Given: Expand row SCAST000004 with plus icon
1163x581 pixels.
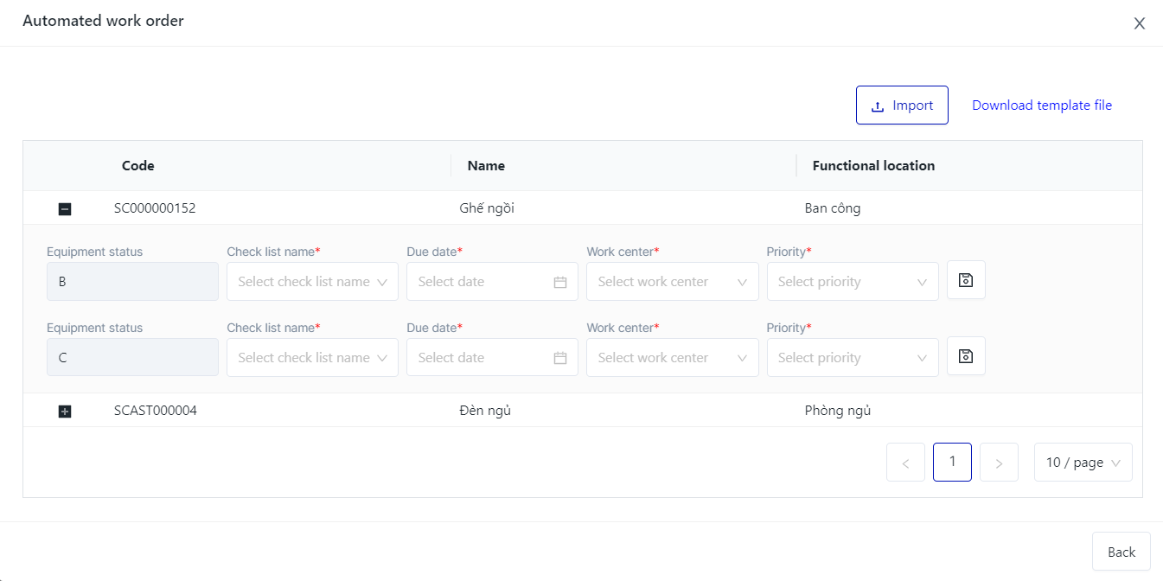Looking at the screenshot, I should pyautogui.click(x=64, y=412).
